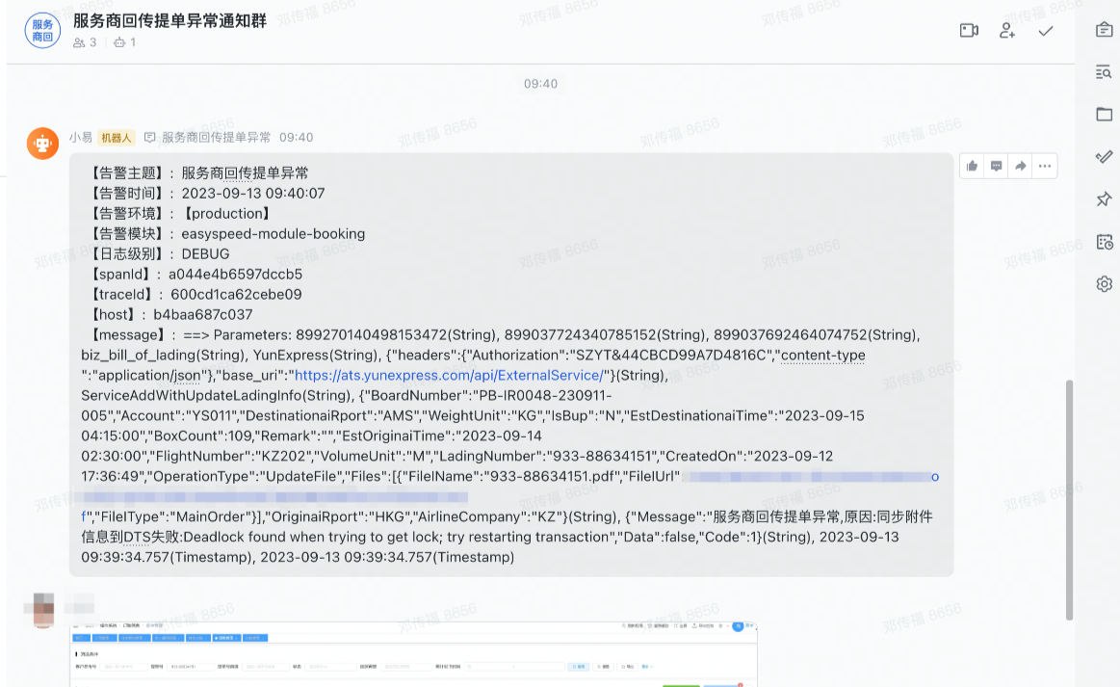Click the spanId value a044e4b6597dccb5
The height and width of the screenshot is (687, 1120).
pos(235,274)
